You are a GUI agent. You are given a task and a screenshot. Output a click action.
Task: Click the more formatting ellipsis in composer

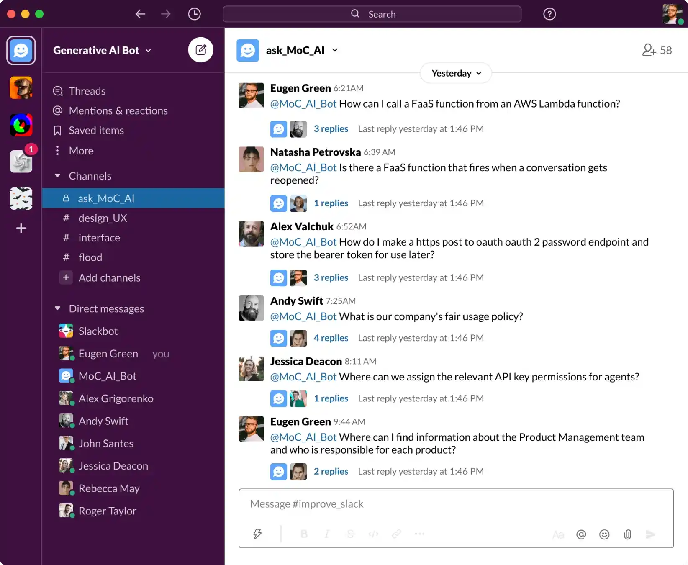point(419,534)
